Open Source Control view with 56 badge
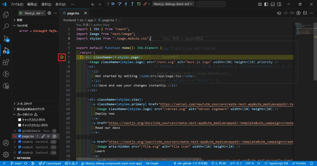This screenshot has width=317, height=166. tap(6, 38)
